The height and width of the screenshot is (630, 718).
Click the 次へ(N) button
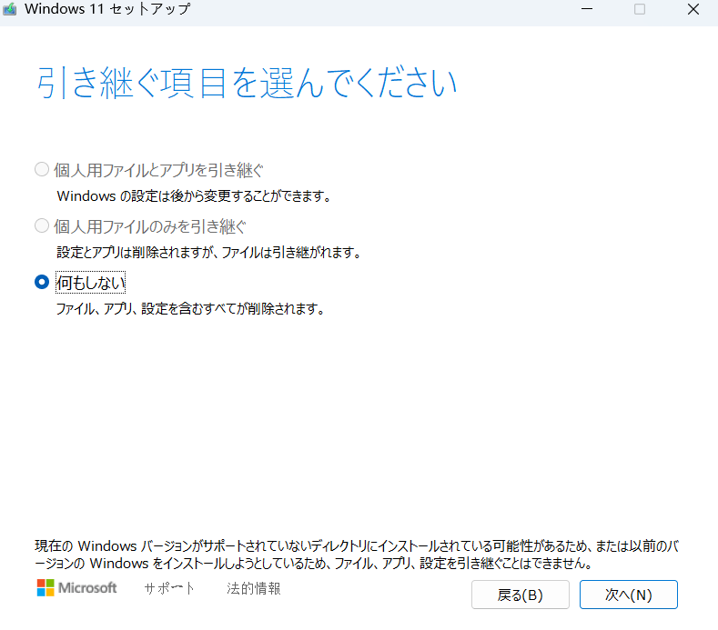click(628, 595)
